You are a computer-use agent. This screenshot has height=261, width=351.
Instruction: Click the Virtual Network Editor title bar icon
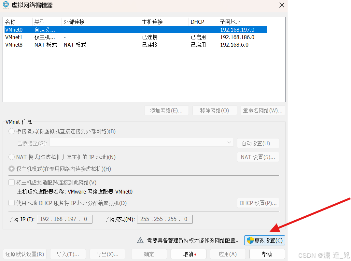pyautogui.click(x=5, y=5)
